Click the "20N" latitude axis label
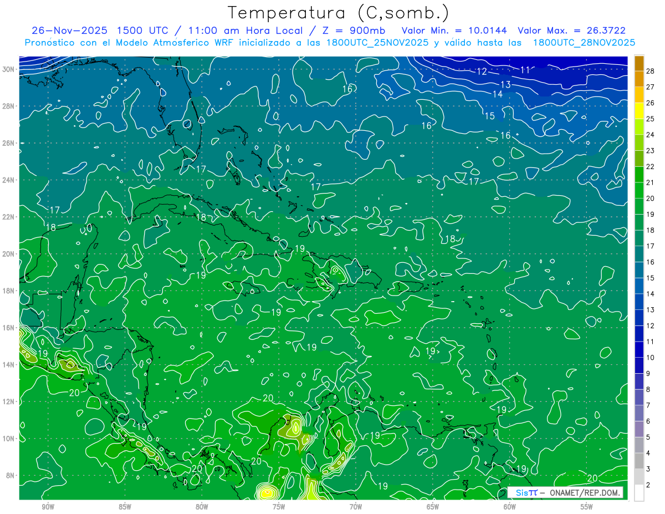 coord(8,254)
